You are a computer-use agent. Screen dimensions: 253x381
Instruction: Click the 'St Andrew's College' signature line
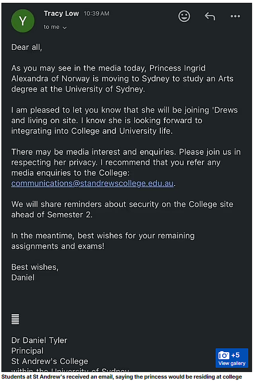coord(50,361)
